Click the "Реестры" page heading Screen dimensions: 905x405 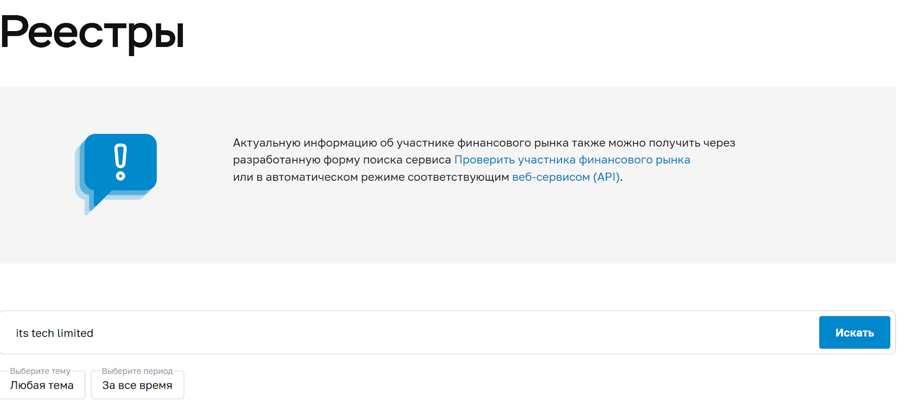[93, 33]
